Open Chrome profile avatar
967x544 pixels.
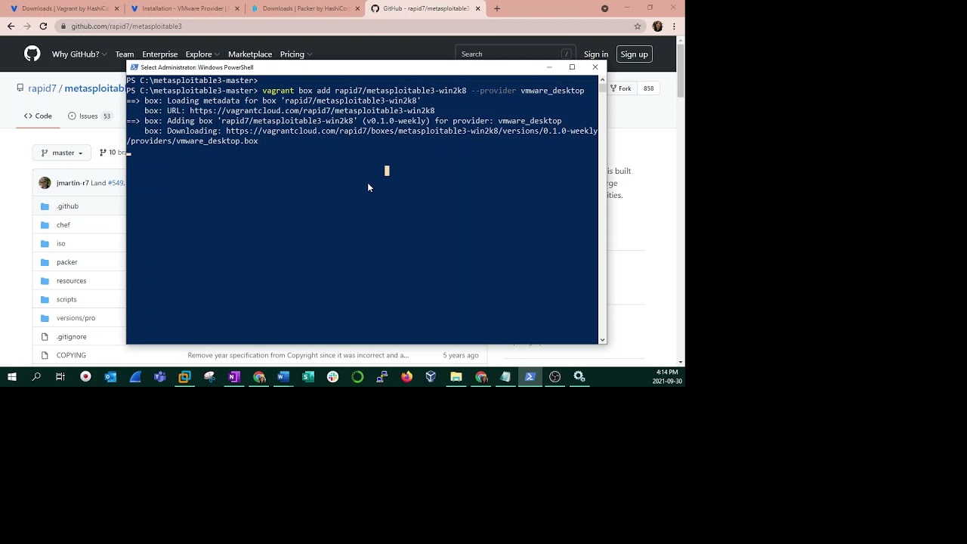pos(657,26)
